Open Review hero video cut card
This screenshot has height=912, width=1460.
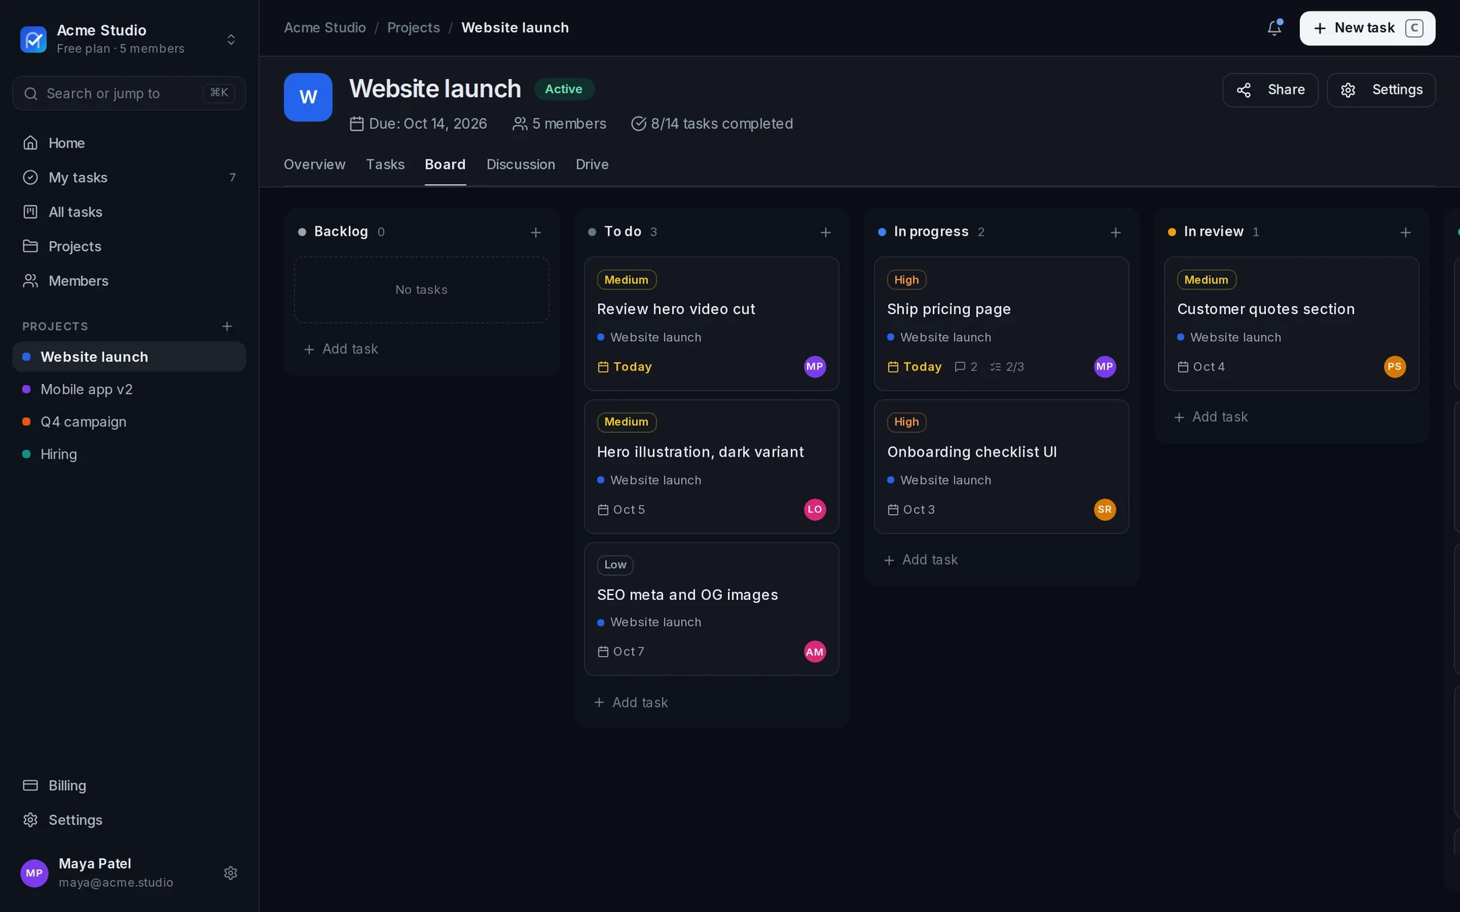pos(712,324)
